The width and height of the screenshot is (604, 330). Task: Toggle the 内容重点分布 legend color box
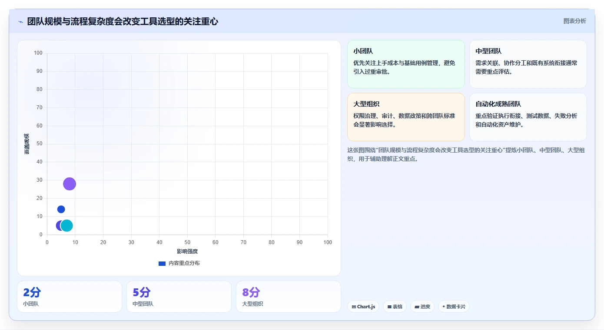(162, 264)
